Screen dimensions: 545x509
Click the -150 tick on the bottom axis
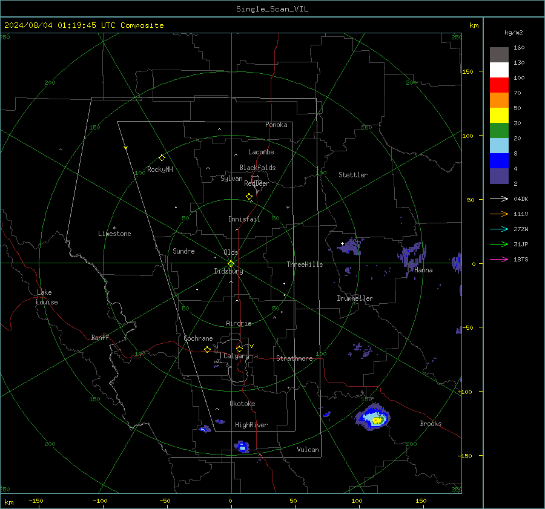tap(36, 501)
